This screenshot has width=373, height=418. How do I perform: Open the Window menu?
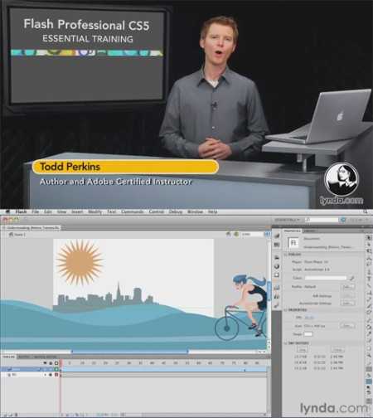tap(195, 211)
